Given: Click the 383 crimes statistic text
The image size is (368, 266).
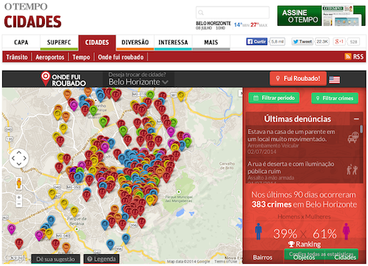Looking at the screenshot, I should [x=272, y=204].
